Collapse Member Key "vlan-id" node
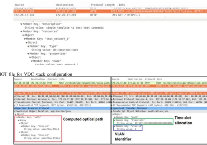This screenshot has height=145, width=207. (114, 126)
